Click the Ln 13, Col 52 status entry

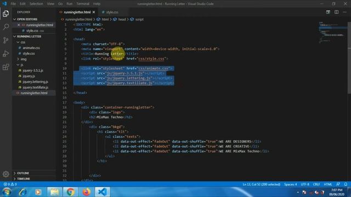[261, 184]
